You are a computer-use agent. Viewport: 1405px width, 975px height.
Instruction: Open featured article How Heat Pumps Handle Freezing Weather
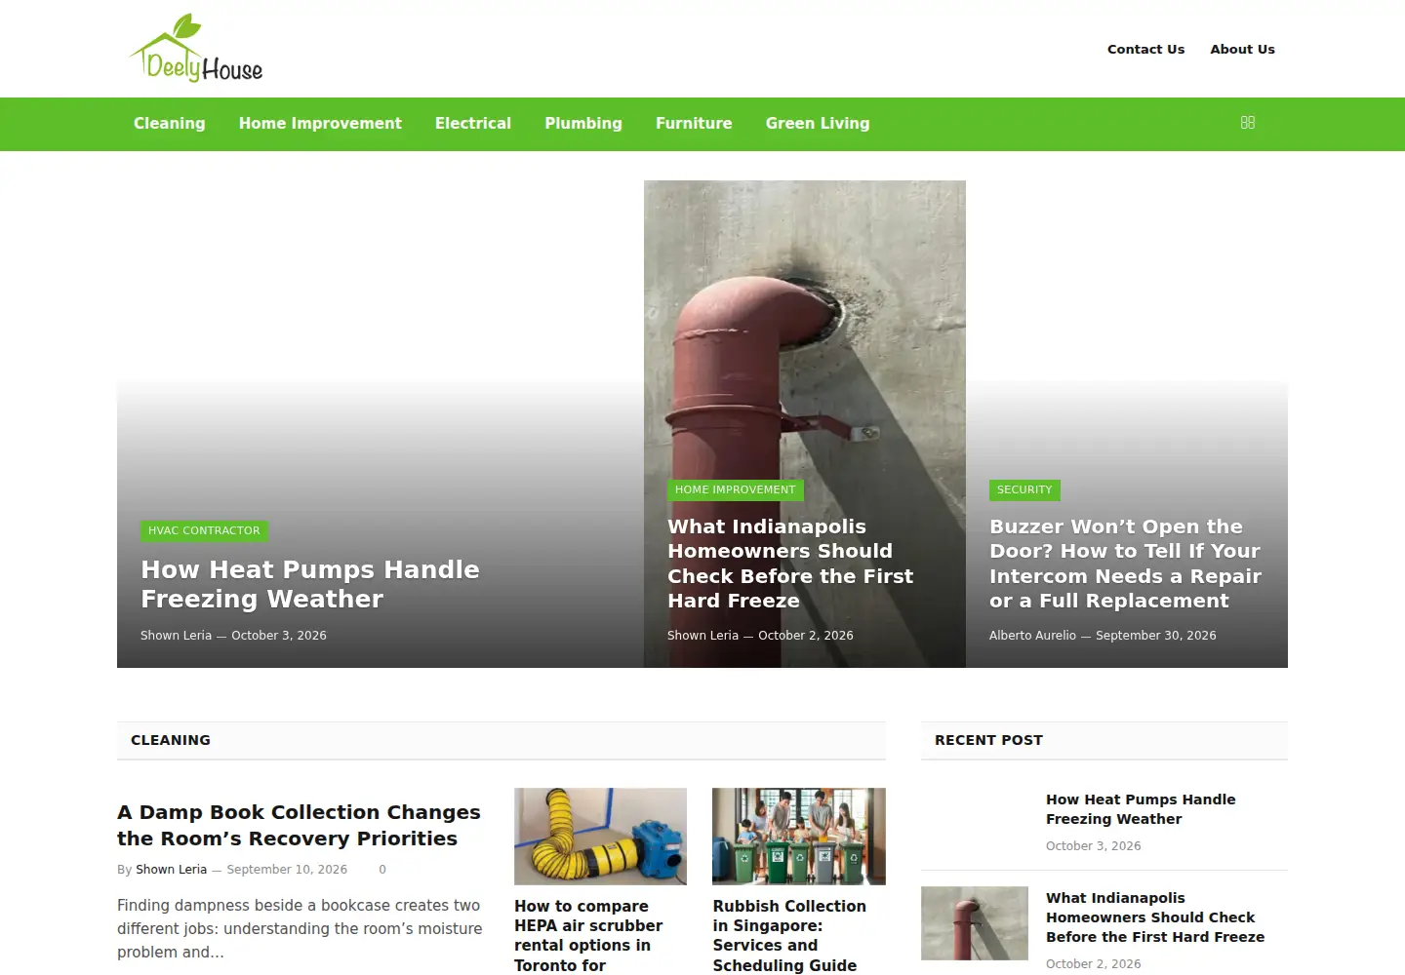310,584
